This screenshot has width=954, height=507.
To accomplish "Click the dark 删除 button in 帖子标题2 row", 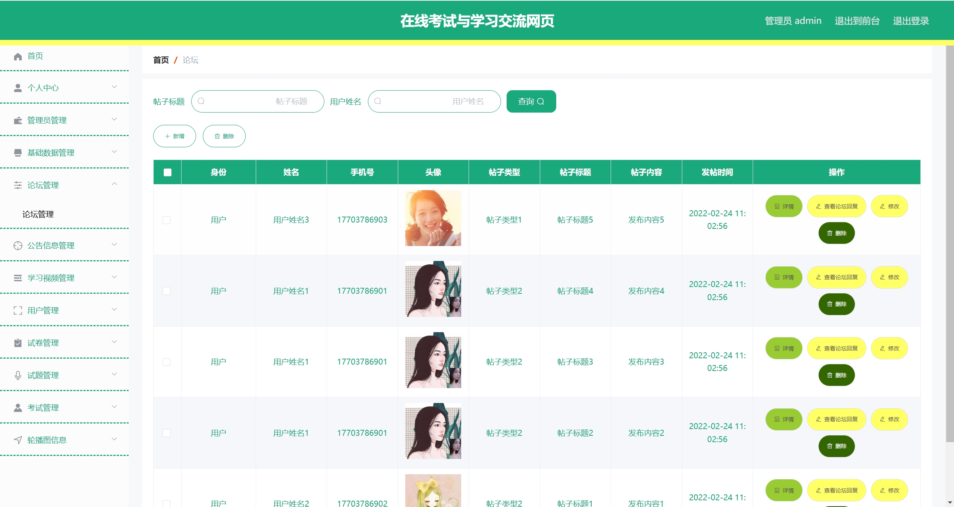I will tap(837, 446).
